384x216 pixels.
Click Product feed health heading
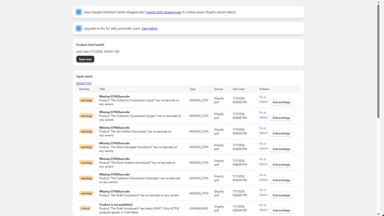click(90, 44)
